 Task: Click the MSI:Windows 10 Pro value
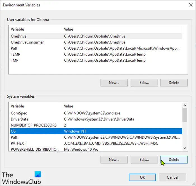(x=81, y=149)
